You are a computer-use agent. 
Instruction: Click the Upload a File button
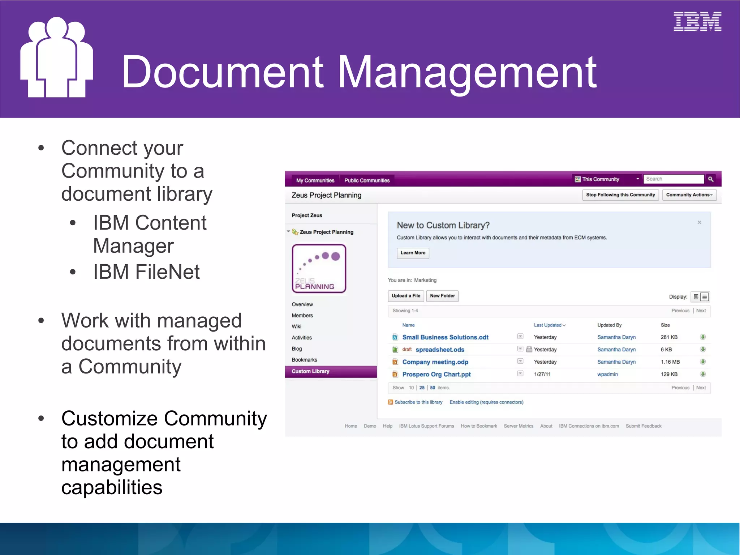click(x=406, y=296)
